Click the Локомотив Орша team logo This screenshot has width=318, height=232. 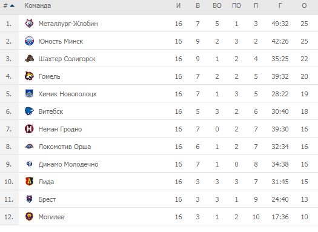[x=29, y=147]
